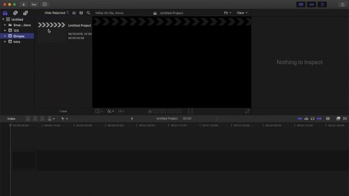Toggle skimming button in timeline toolbar
The height and width of the screenshot is (196, 349).
(299, 119)
